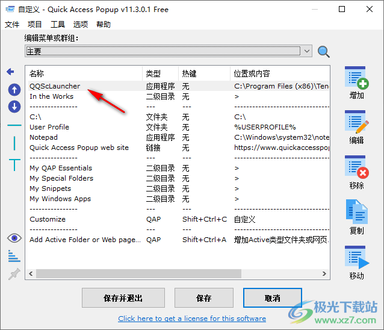This screenshot has width=384, height=330.
Task: Insert a text separator (T icon)
Action: [14, 164]
